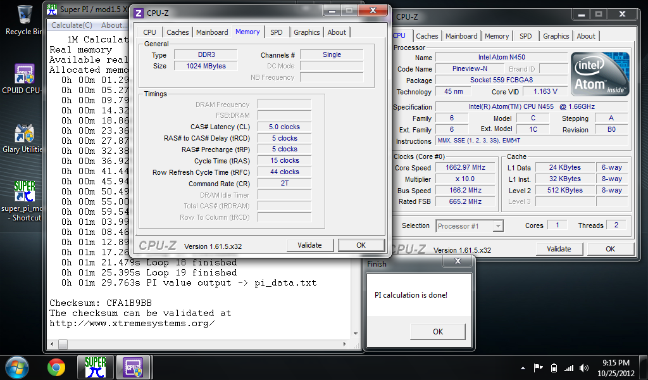Click the tRAS 15 clocks value
This screenshot has height=380, width=648.
pos(284,160)
